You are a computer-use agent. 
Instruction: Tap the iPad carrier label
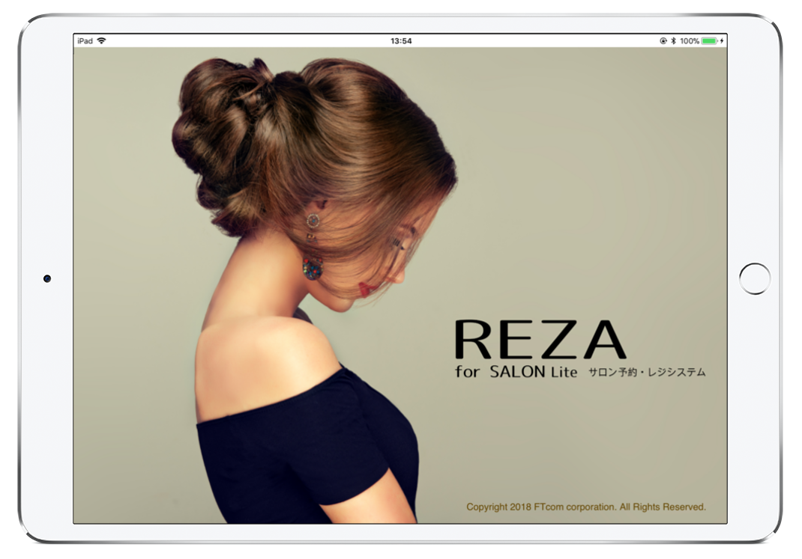(x=85, y=41)
